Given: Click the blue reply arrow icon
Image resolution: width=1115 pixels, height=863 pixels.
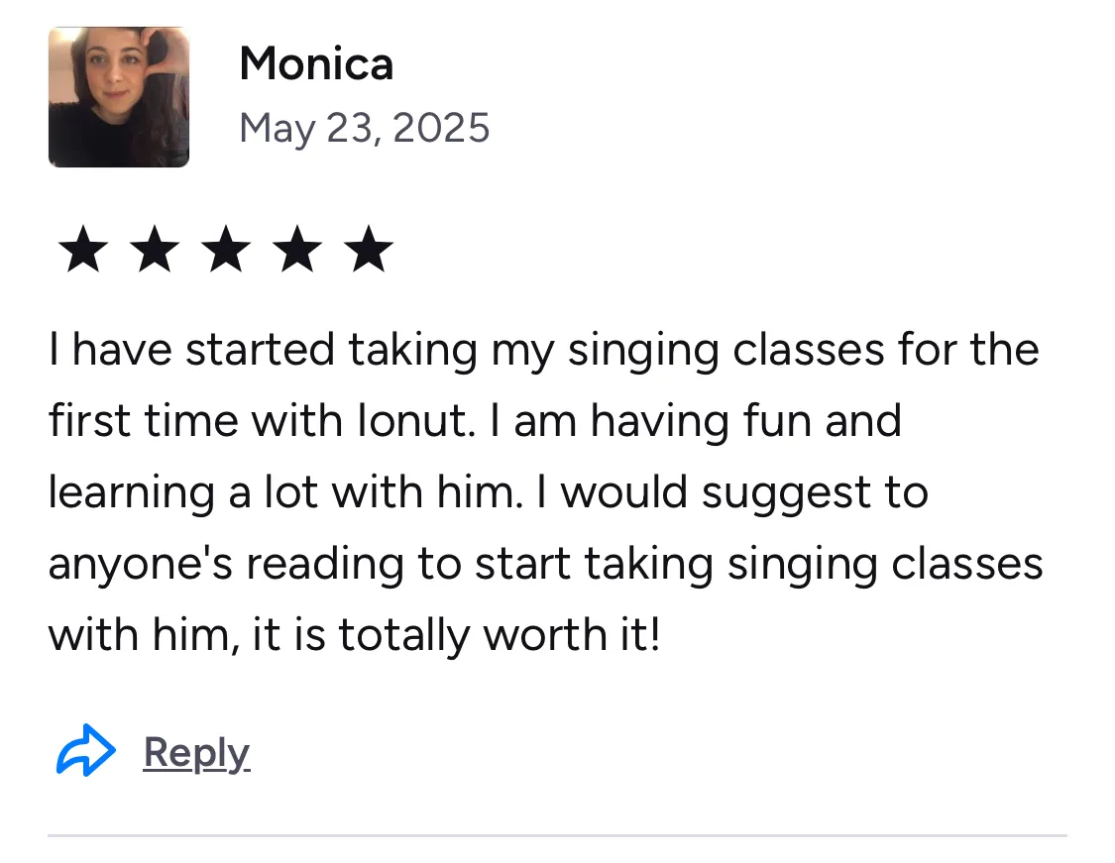Looking at the screenshot, I should [x=86, y=751].
